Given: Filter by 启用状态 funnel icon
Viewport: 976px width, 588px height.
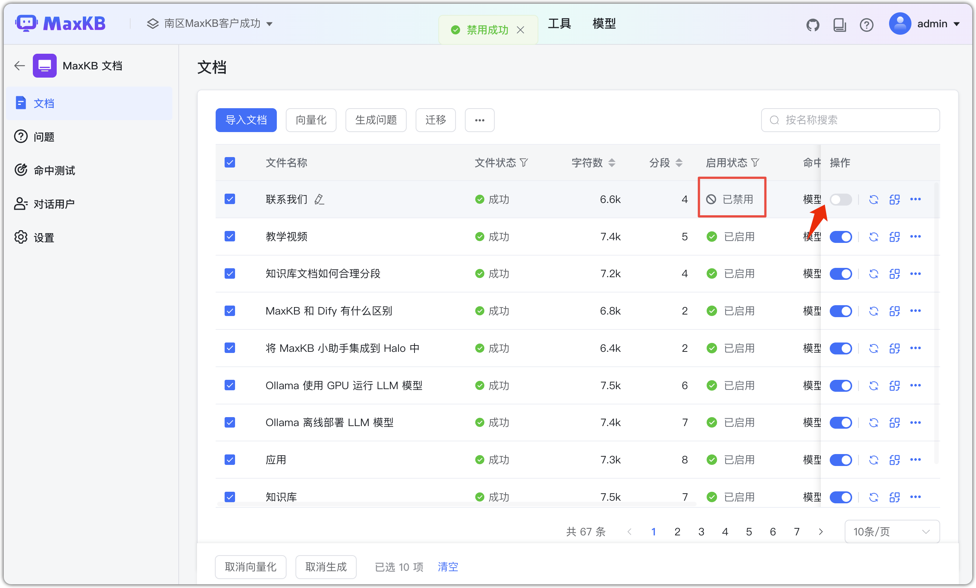Looking at the screenshot, I should (755, 163).
